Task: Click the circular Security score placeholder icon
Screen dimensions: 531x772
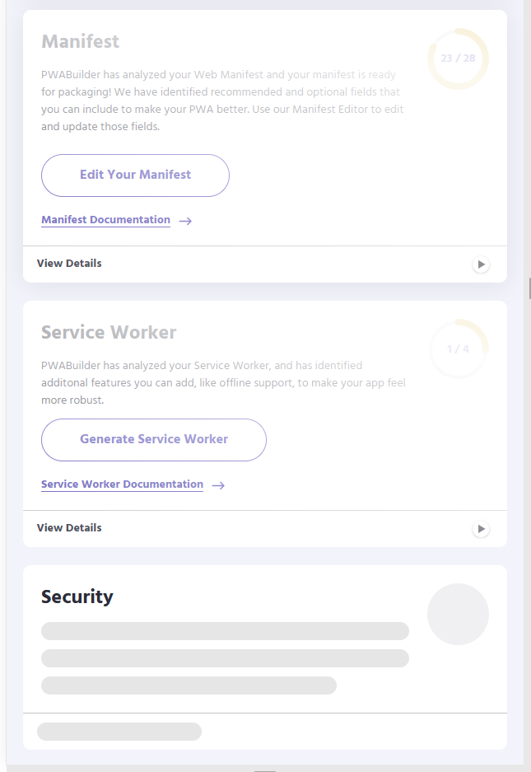Action: (458, 614)
